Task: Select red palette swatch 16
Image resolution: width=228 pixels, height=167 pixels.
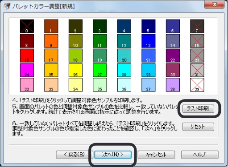Action: [27, 56]
